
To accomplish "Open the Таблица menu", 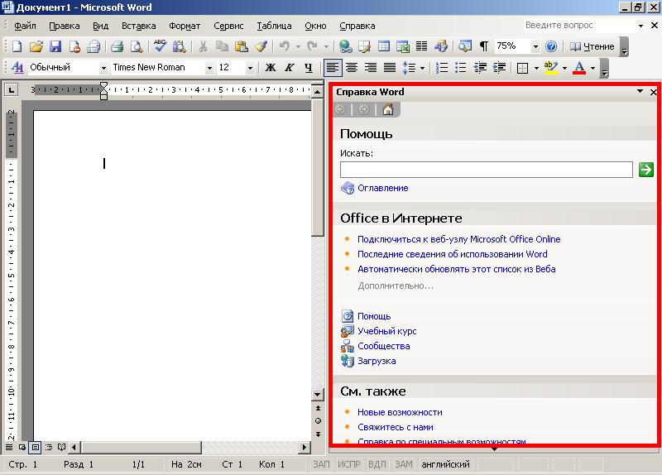I will coord(274,26).
